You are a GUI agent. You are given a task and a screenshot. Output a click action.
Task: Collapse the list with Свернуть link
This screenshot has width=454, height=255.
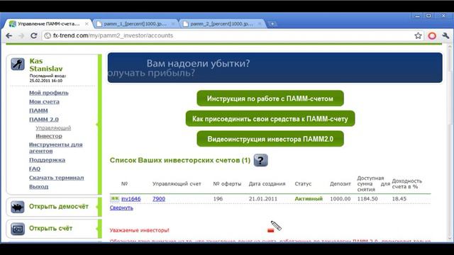121,208
